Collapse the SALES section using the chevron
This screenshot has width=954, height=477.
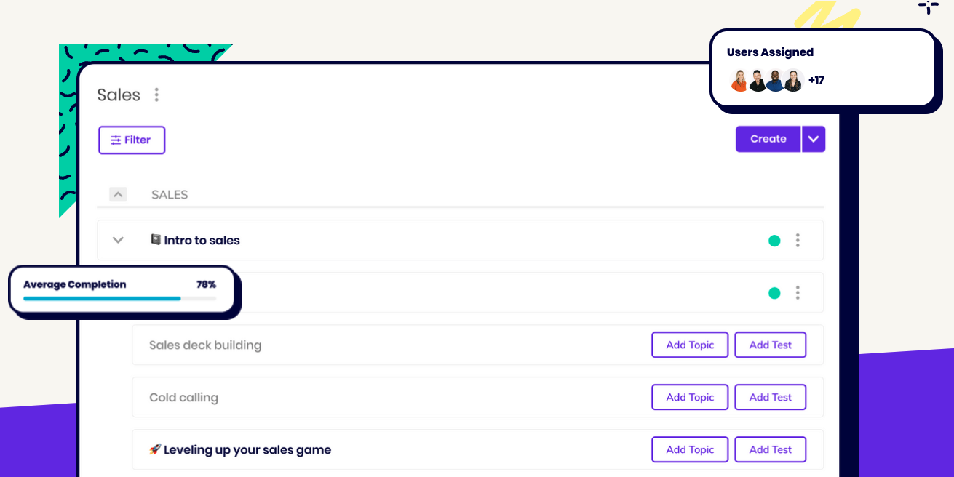[x=118, y=194]
